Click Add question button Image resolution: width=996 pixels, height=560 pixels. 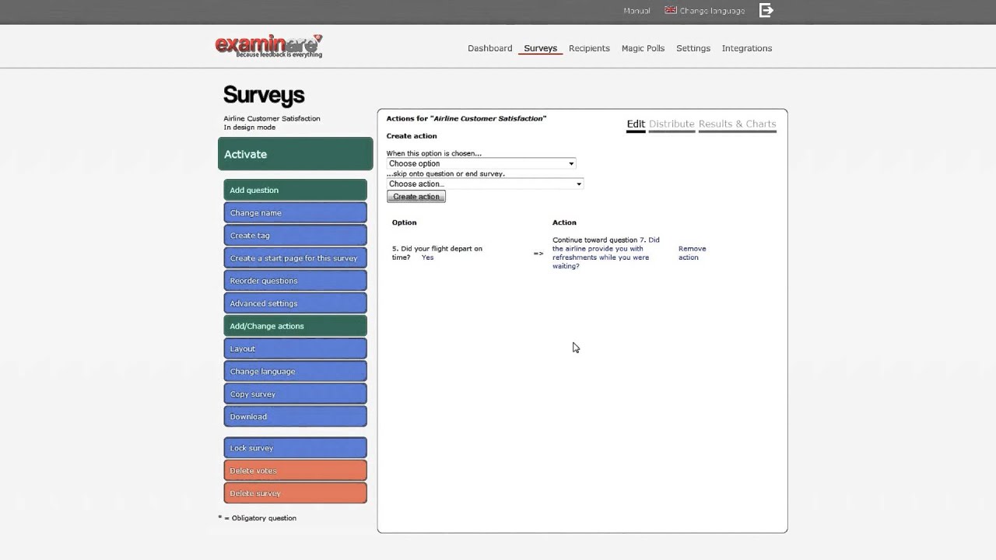pos(295,190)
